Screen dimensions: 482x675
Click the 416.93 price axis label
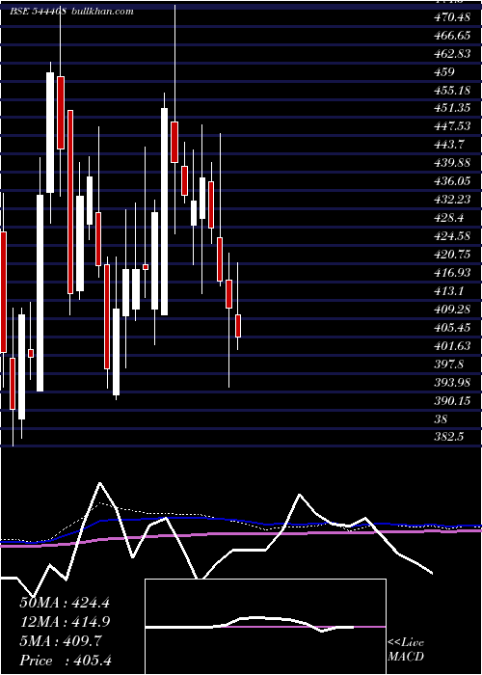pos(452,273)
